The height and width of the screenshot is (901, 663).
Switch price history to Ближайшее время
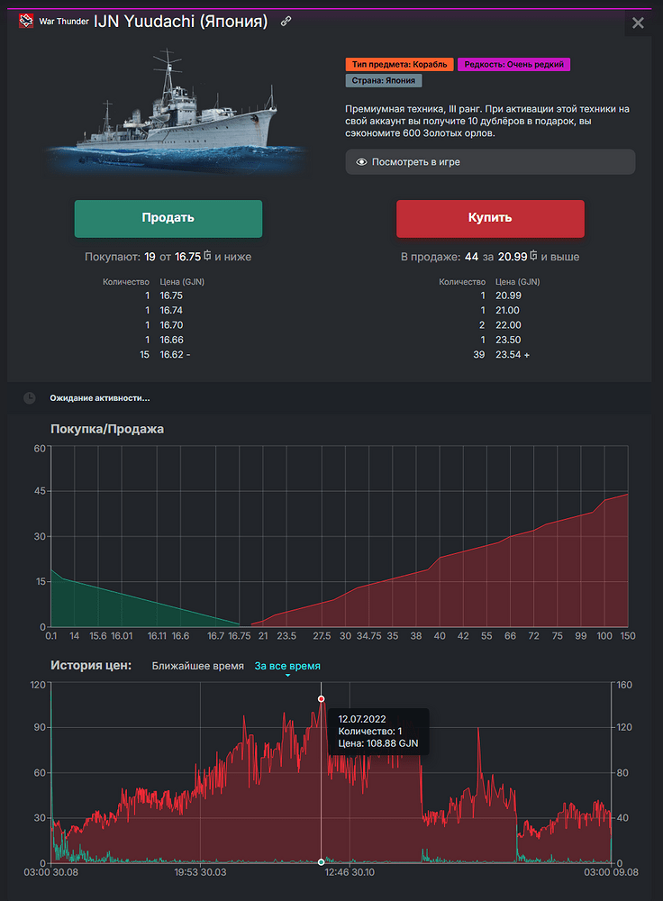(197, 667)
